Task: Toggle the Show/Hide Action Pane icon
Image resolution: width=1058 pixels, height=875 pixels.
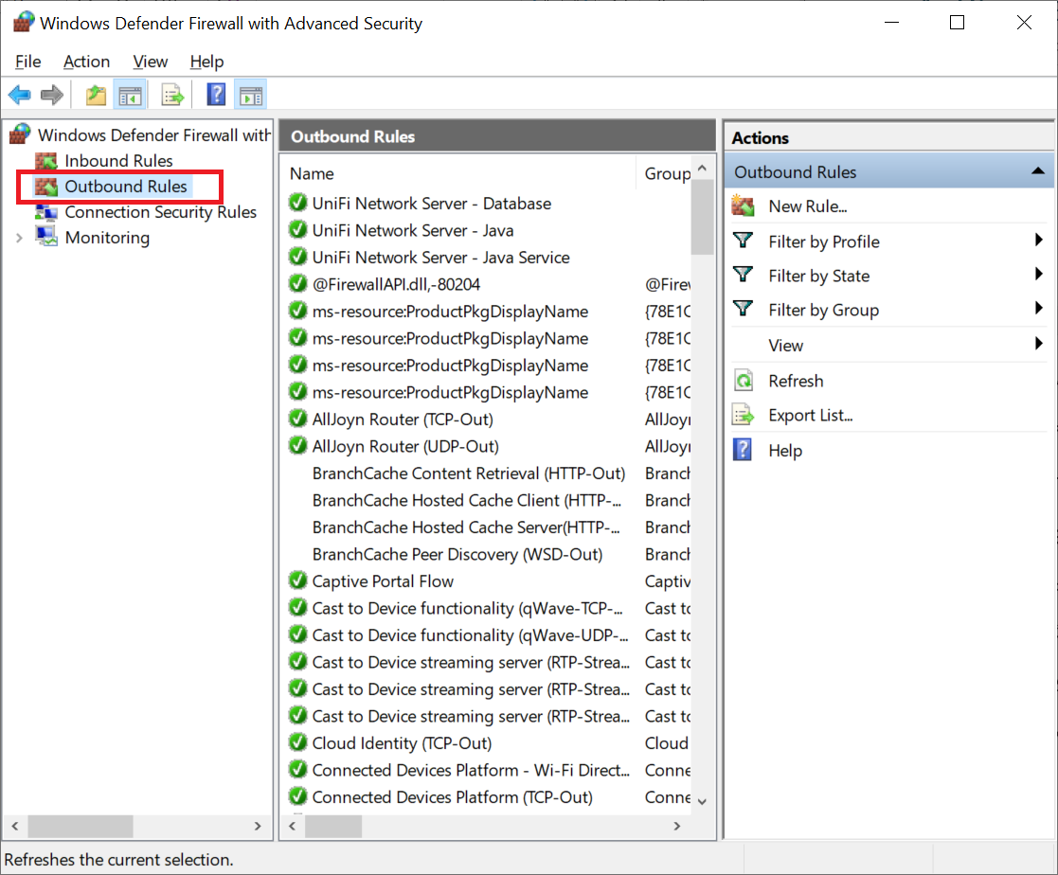Action: pyautogui.click(x=251, y=95)
